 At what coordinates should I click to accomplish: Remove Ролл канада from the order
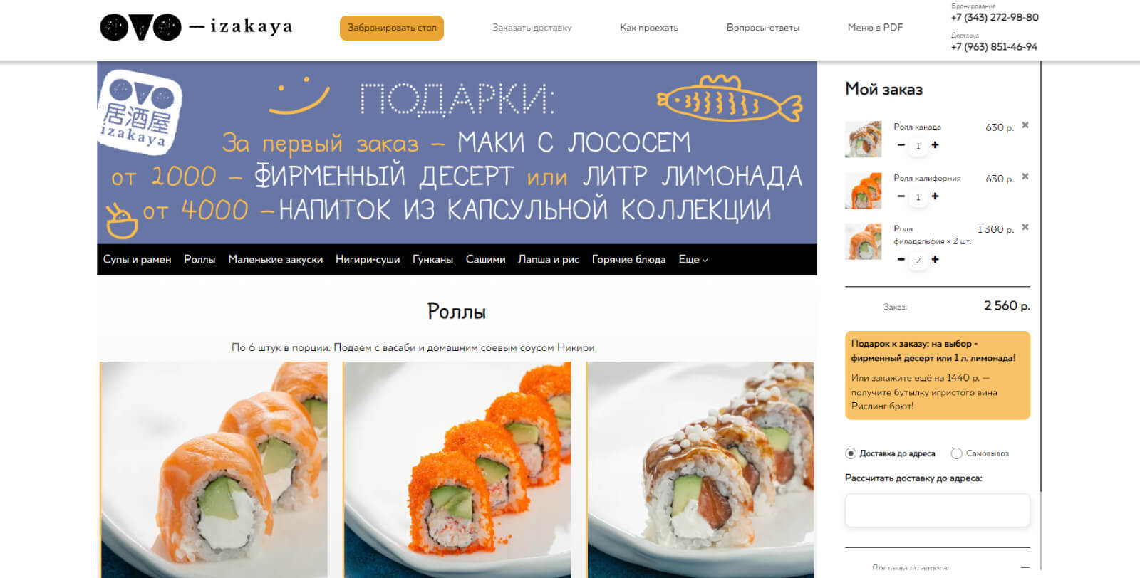[1025, 125]
